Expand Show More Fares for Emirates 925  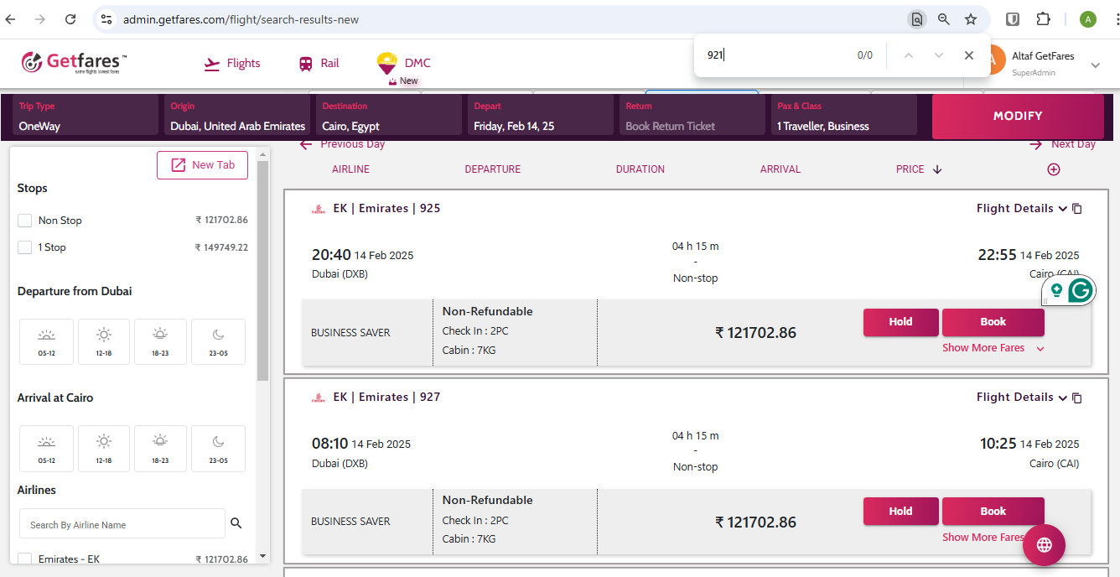point(993,348)
